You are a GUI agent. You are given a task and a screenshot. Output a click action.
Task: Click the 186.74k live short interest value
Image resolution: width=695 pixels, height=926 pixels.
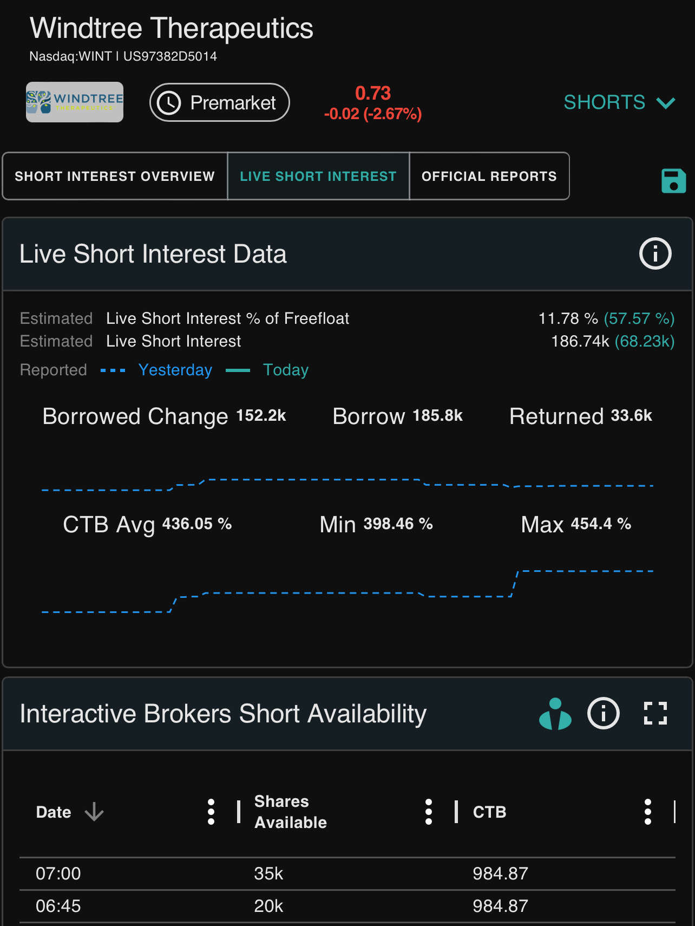pos(580,341)
